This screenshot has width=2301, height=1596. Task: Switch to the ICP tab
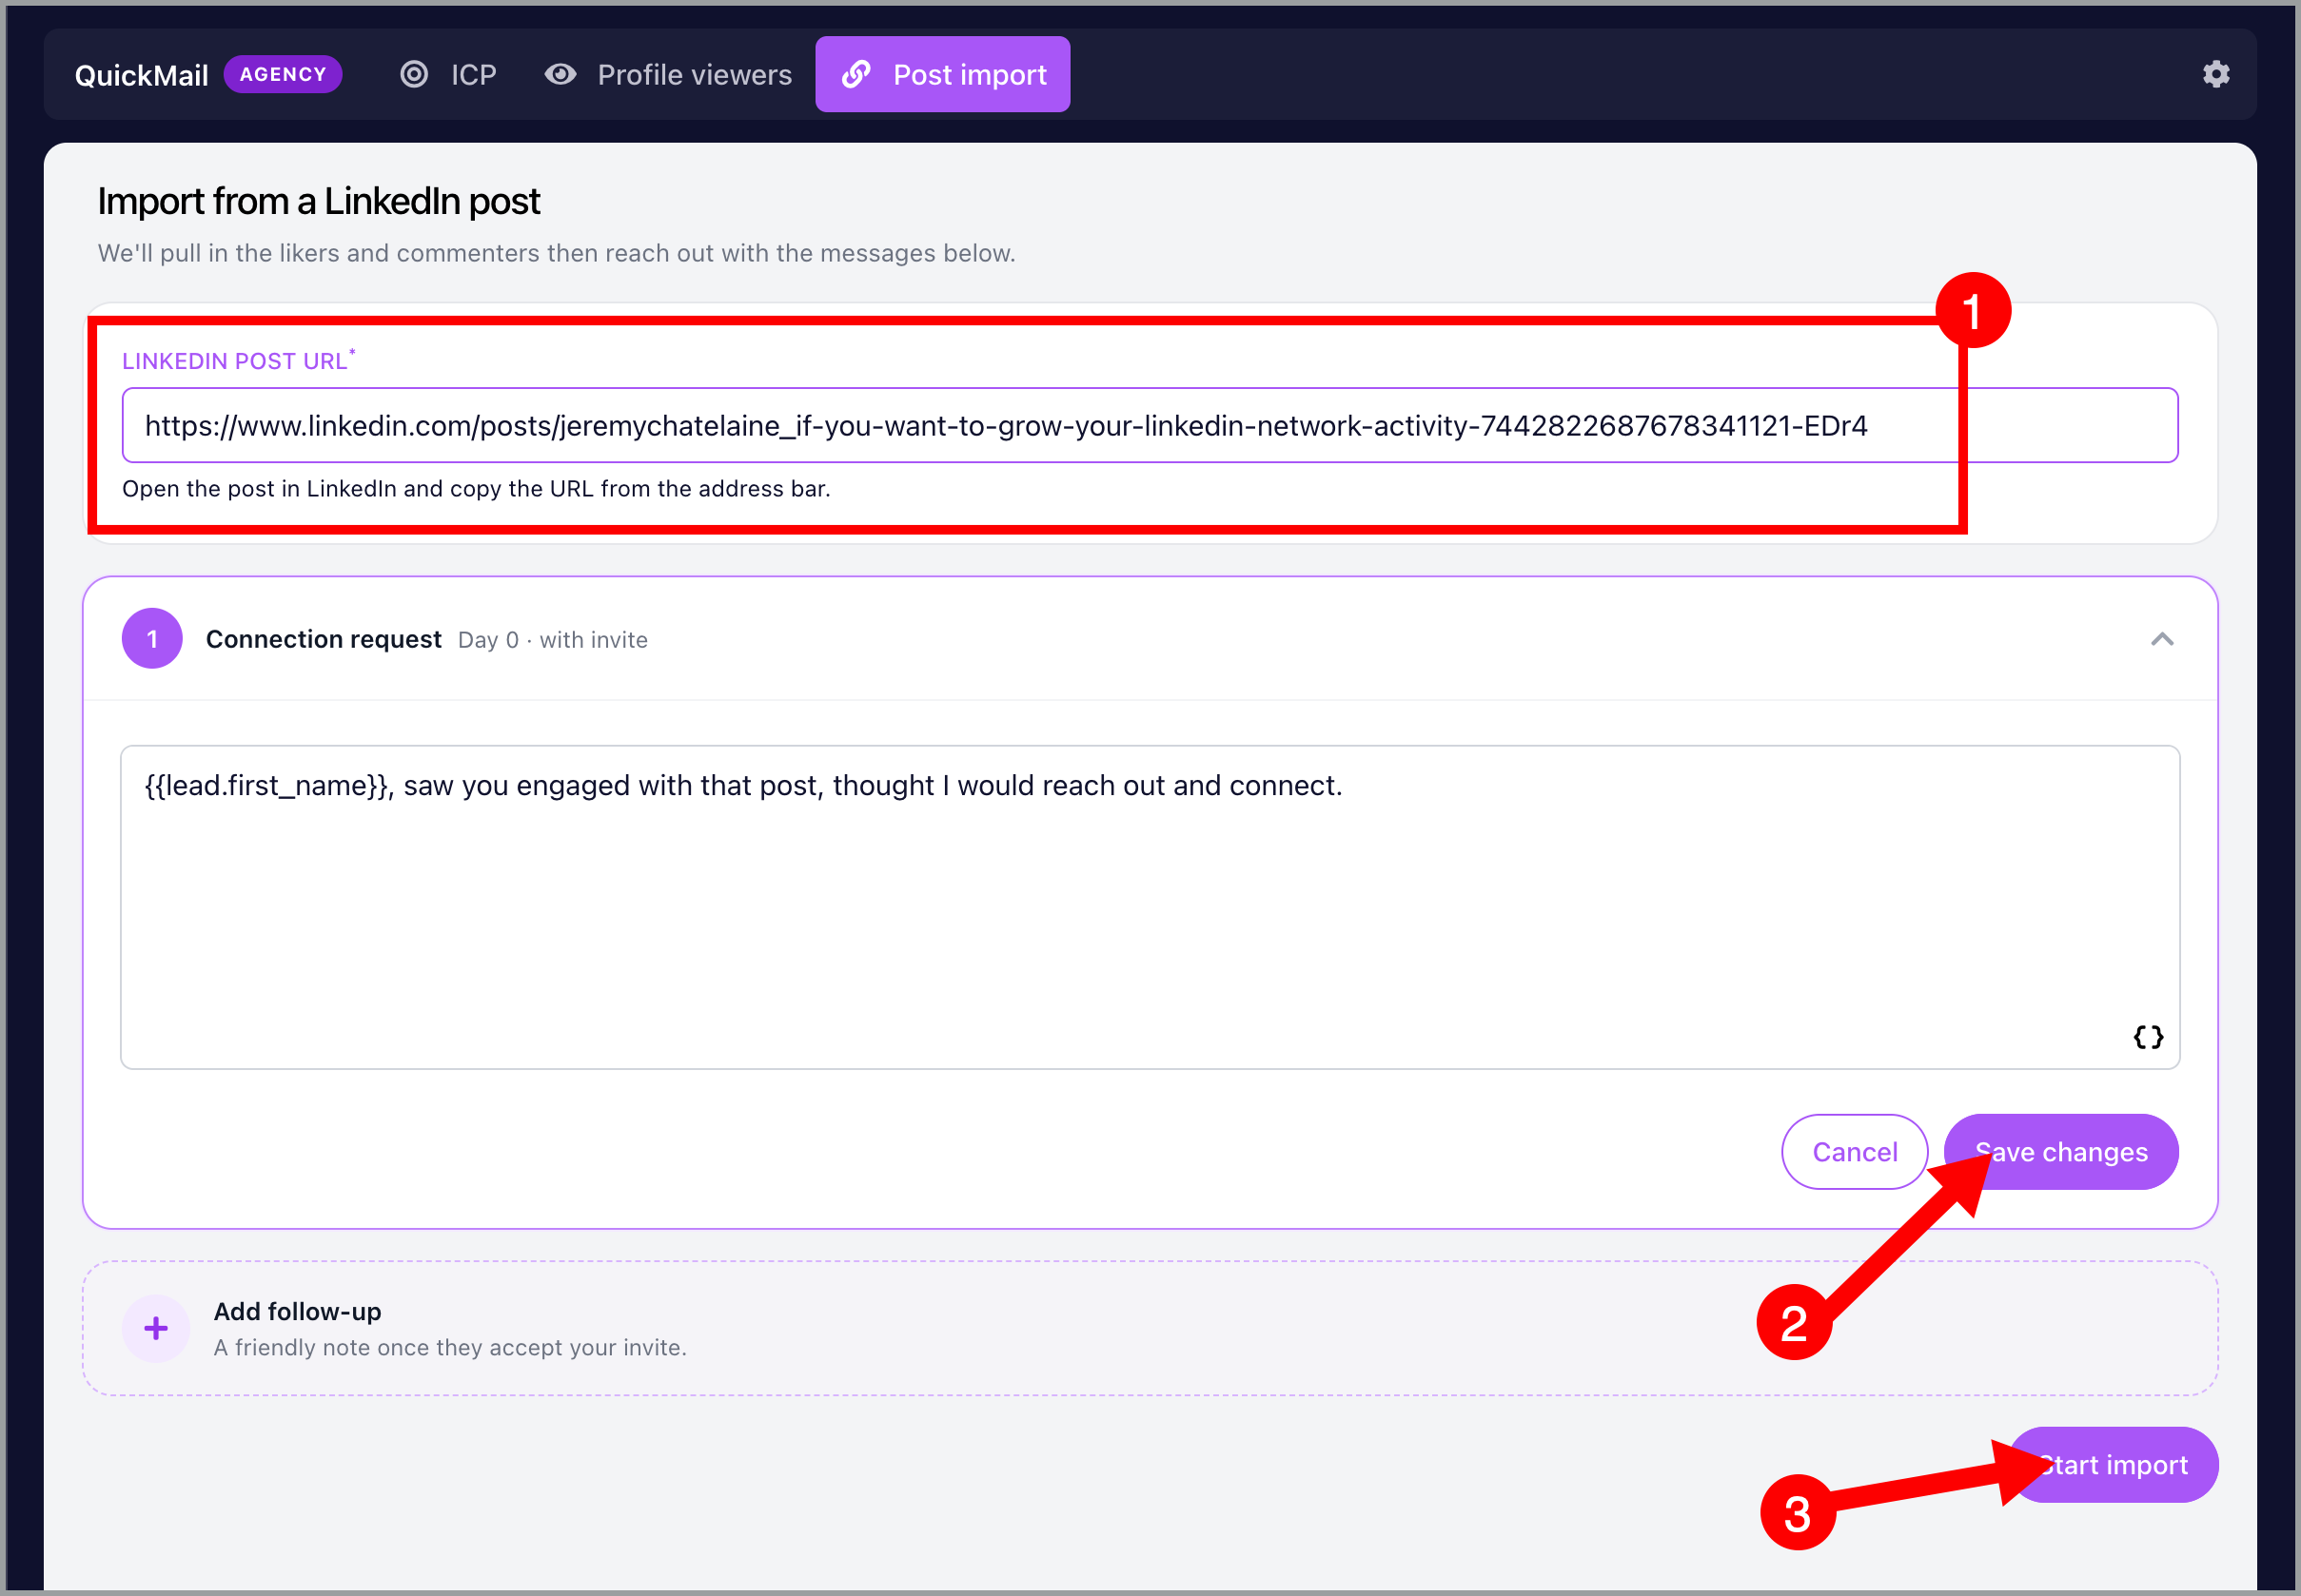click(x=448, y=74)
